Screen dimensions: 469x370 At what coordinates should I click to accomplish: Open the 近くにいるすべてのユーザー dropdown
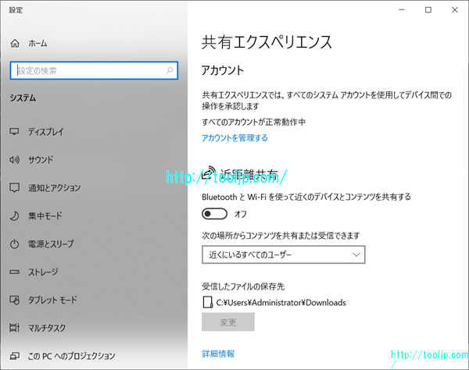click(284, 254)
